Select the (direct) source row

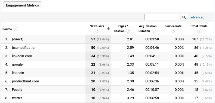click(x=107, y=39)
